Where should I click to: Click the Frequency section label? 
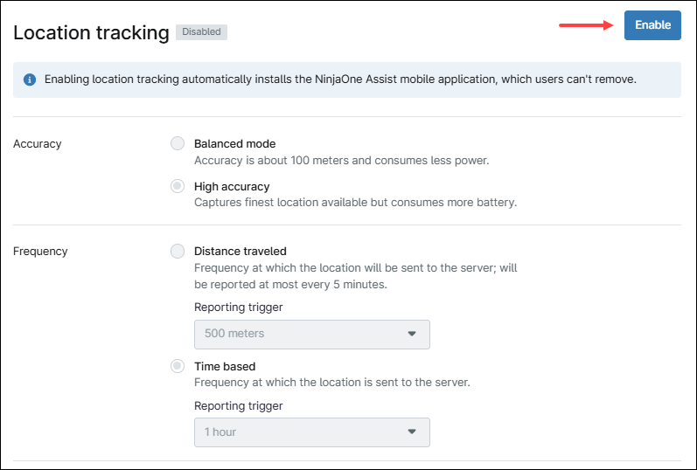click(x=40, y=252)
